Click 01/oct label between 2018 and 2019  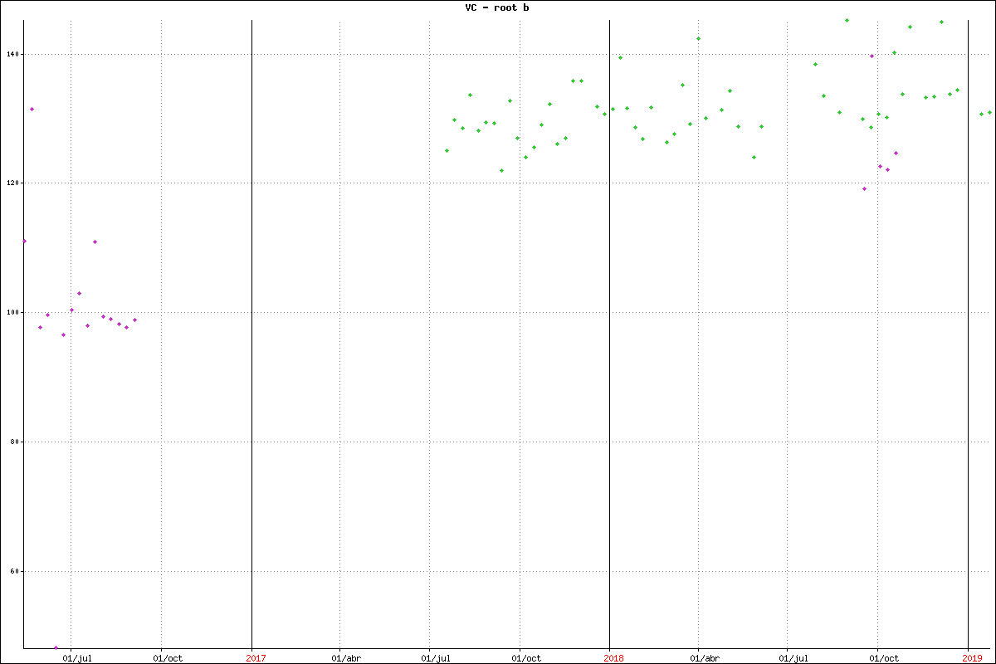click(x=884, y=658)
